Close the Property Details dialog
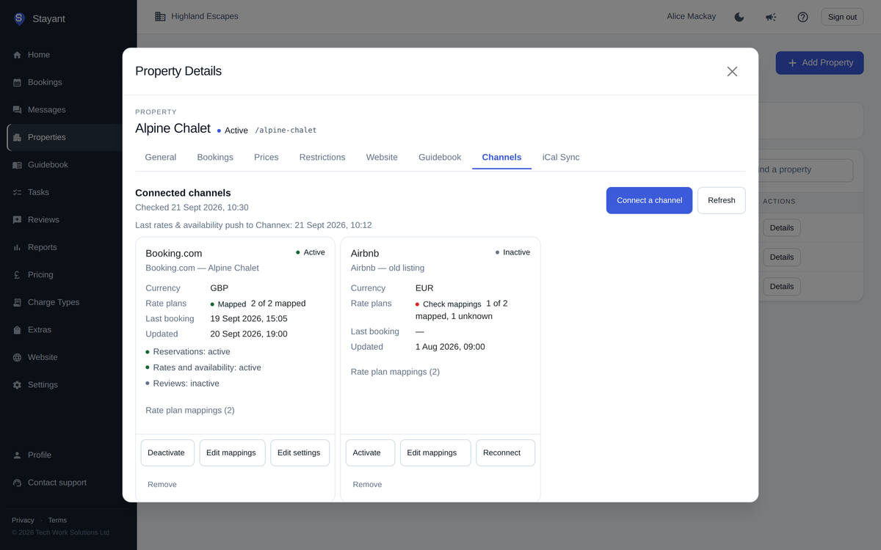Image resolution: width=881 pixels, height=550 pixels. tap(732, 71)
